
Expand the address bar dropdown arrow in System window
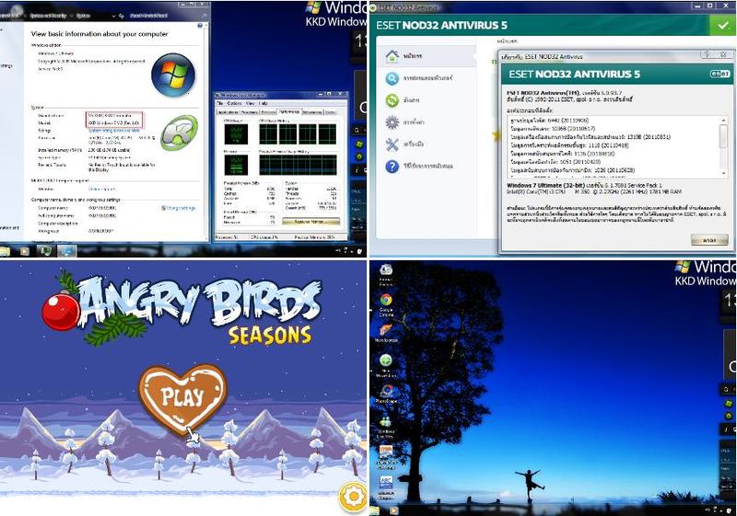click(113, 16)
